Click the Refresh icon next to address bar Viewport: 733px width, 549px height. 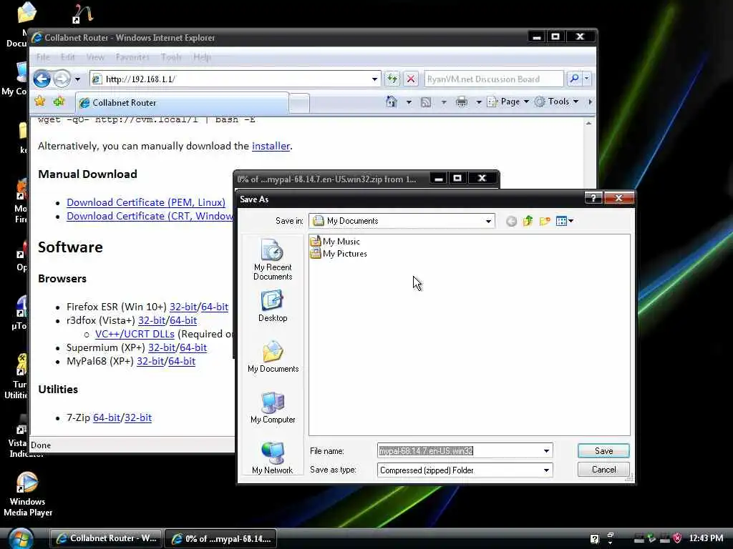392,79
